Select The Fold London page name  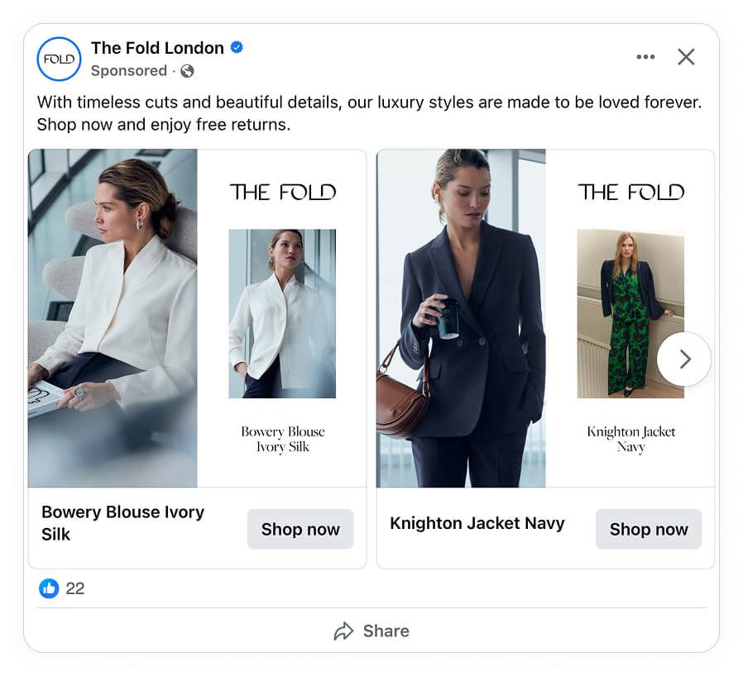(157, 47)
